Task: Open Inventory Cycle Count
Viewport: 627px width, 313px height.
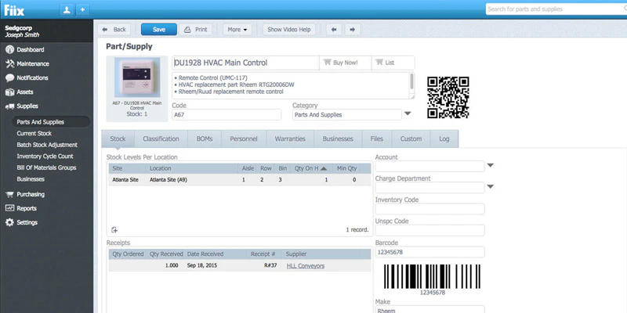Action: click(x=45, y=156)
